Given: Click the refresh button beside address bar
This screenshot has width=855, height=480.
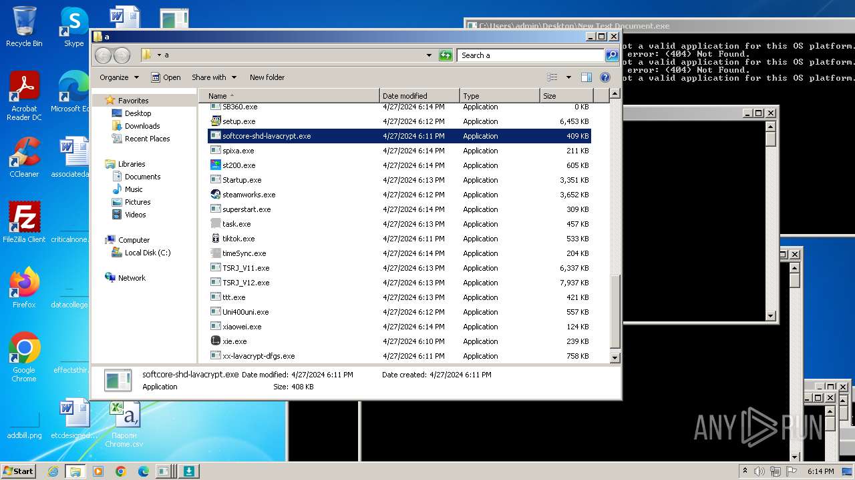Looking at the screenshot, I should 446,55.
